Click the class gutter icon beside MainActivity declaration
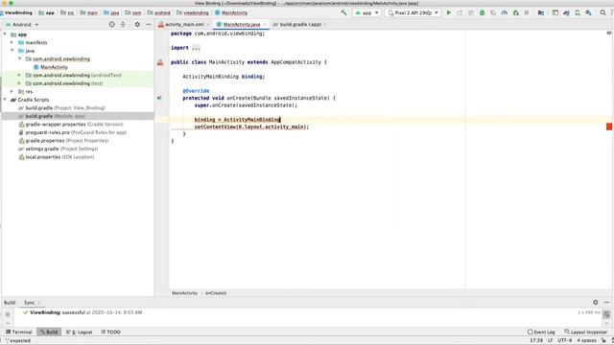Image resolution: width=614 pixels, height=345 pixels. tap(160, 62)
